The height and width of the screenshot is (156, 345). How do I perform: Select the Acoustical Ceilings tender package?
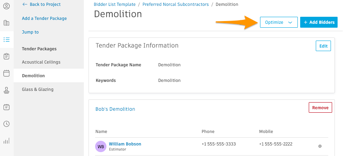click(41, 62)
